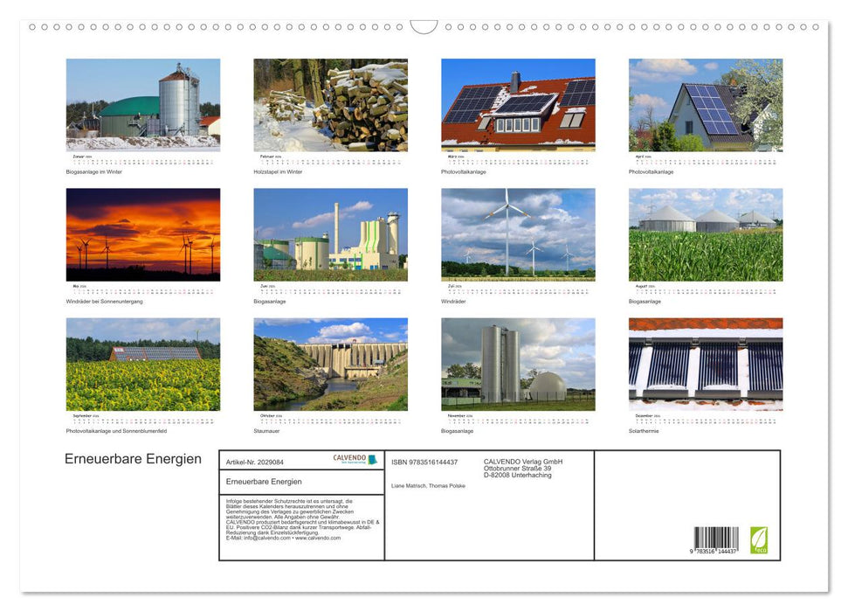Click the green eco certification logo
The width and height of the screenshot is (848, 612).
pos(758,539)
